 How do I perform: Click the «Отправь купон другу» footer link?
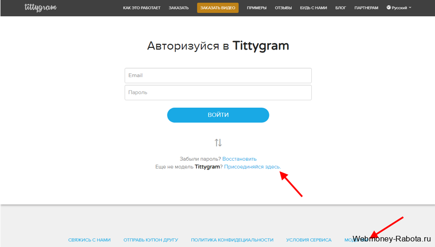point(151,240)
